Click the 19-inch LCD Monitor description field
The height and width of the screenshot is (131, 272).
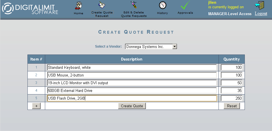(x=132, y=83)
